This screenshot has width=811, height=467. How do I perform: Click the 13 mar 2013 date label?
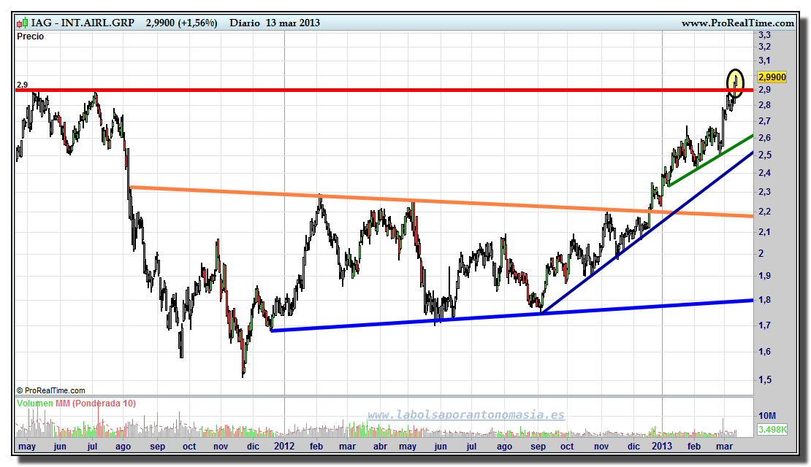click(294, 23)
